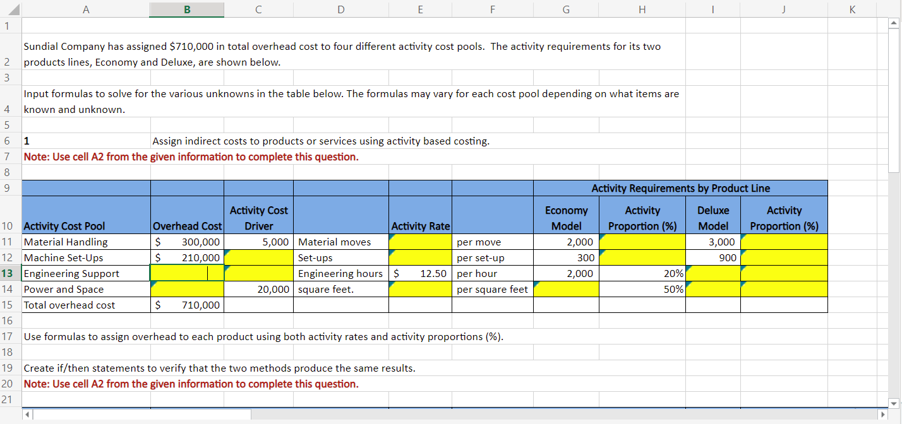Image resolution: width=902 pixels, height=424 pixels.
Task: Click the 'Machine Set-Ups' cell
Action: [86, 257]
